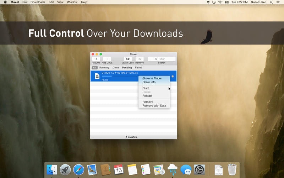Viewport: 284px width, 178px height.
Task: Switch to the Pending tab
Action: 127,68
